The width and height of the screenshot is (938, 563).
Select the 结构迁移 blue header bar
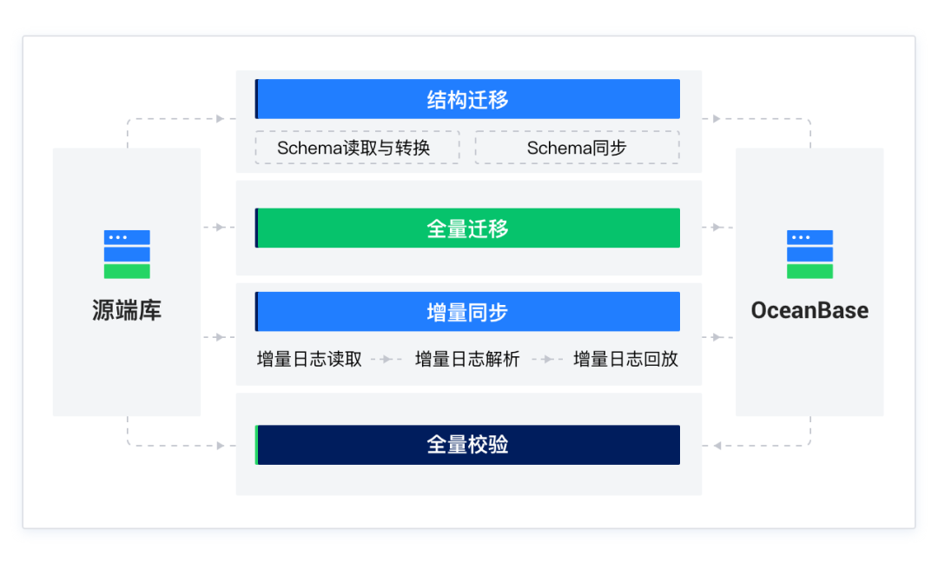coord(467,99)
